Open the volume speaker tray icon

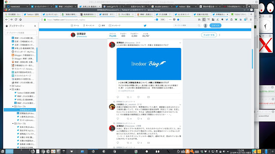224,151
